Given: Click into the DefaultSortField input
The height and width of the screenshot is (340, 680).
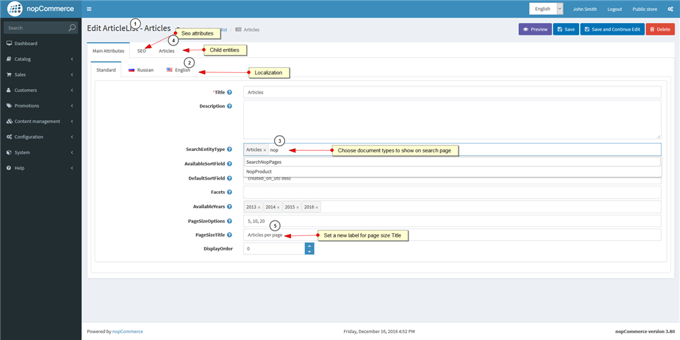Looking at the screenshot, I should tap(452, 178).
